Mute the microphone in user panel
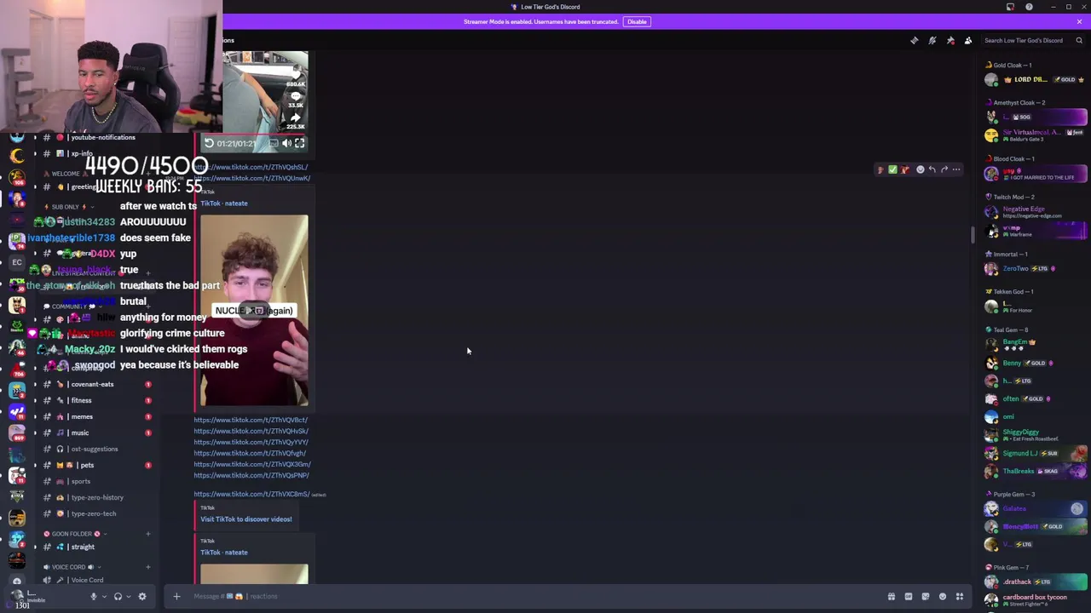Screen dimensions: 1091x613 click(x=94, y=596)
